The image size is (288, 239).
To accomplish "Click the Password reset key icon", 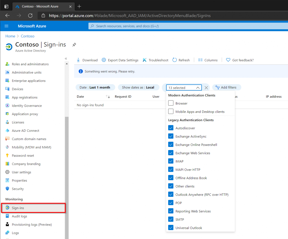I will click(x=7, y=155).
